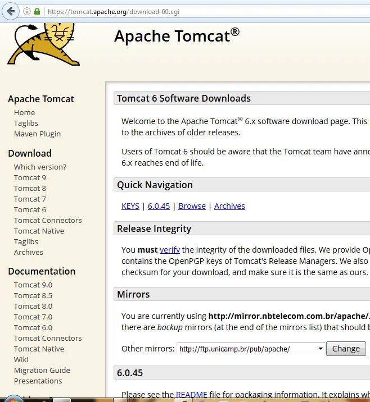370x402 pixels.
Task: Go to Tomcat 6 download page
Action: click(x=30, y=210)
